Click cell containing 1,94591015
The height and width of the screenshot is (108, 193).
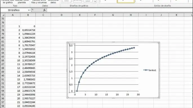(x=28, y=49)
